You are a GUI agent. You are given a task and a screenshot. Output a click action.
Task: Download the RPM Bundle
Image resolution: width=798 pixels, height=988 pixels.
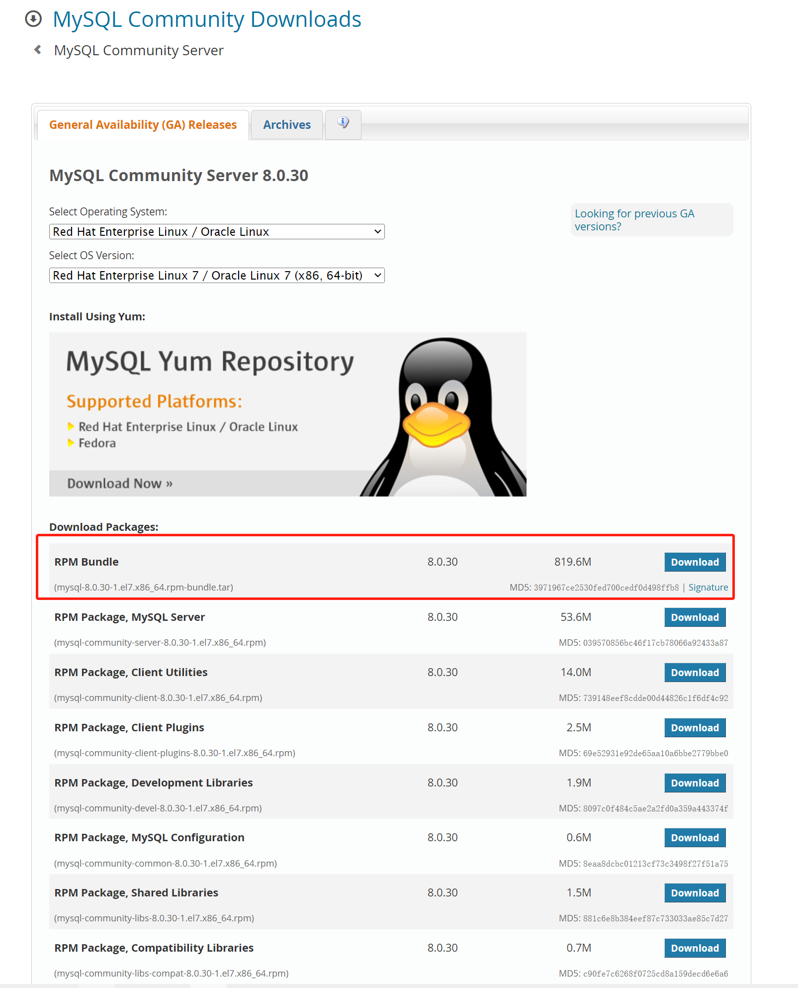tap(695, 562)
